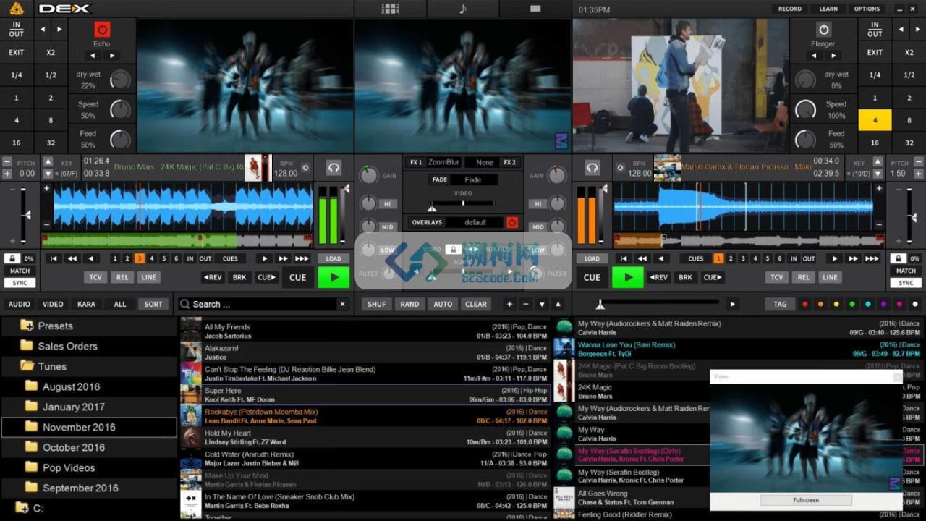
Task: Click the AUTO playlist button
Action: (x=443, y=304)
